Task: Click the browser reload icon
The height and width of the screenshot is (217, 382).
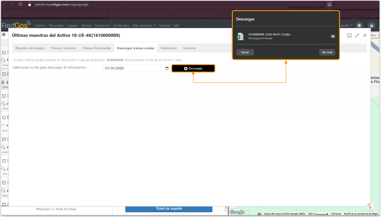Action: click(20, 4)
